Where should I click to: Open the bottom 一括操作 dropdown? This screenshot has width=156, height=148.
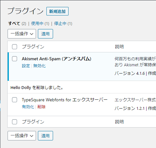click(22, 136)
